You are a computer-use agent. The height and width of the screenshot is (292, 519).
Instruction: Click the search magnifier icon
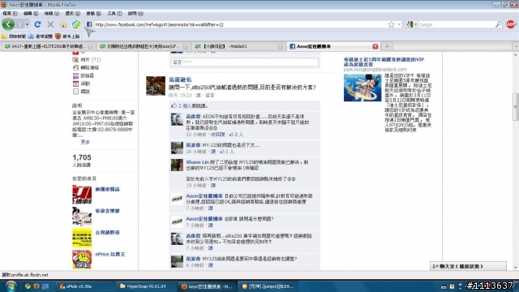point(498,24)
